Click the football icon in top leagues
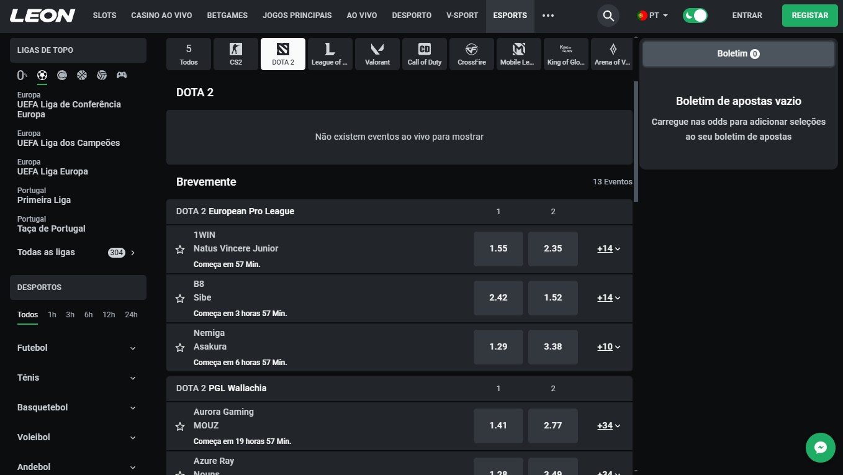Viewport: 843px width, 475px height. point(42,75)
